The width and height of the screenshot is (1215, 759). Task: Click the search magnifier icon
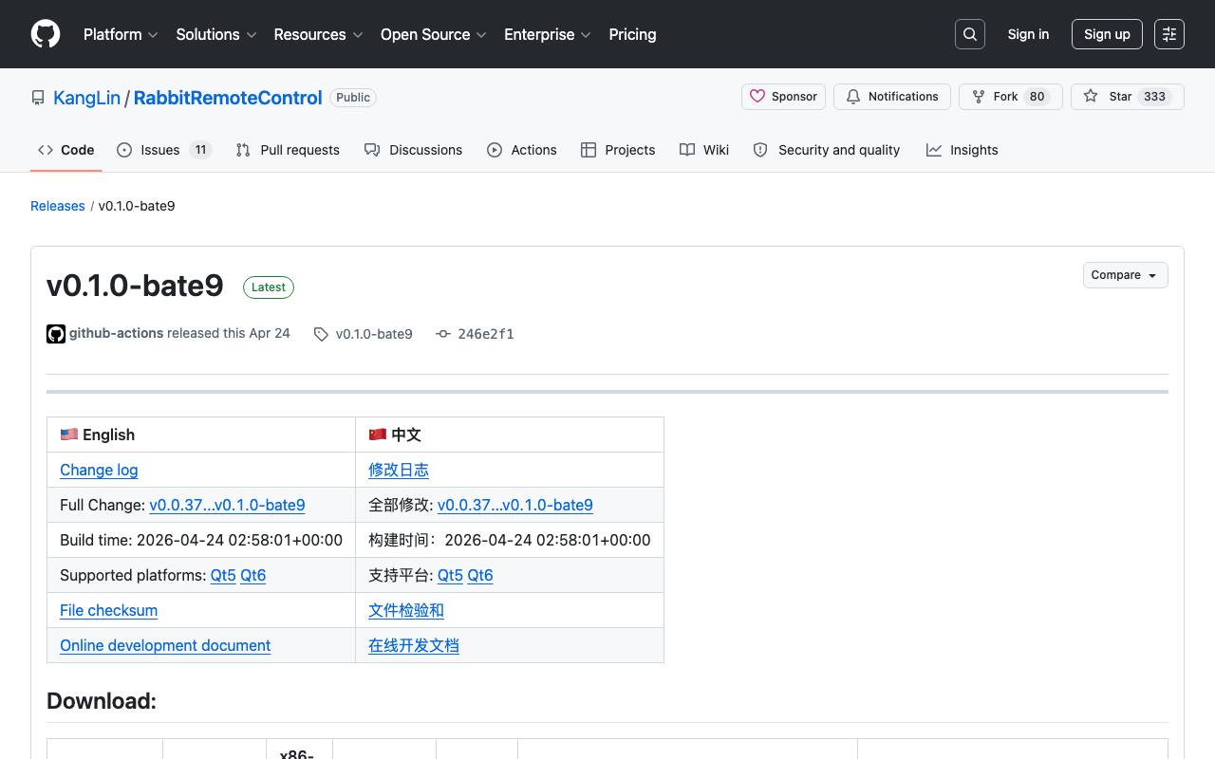[970, 34]
